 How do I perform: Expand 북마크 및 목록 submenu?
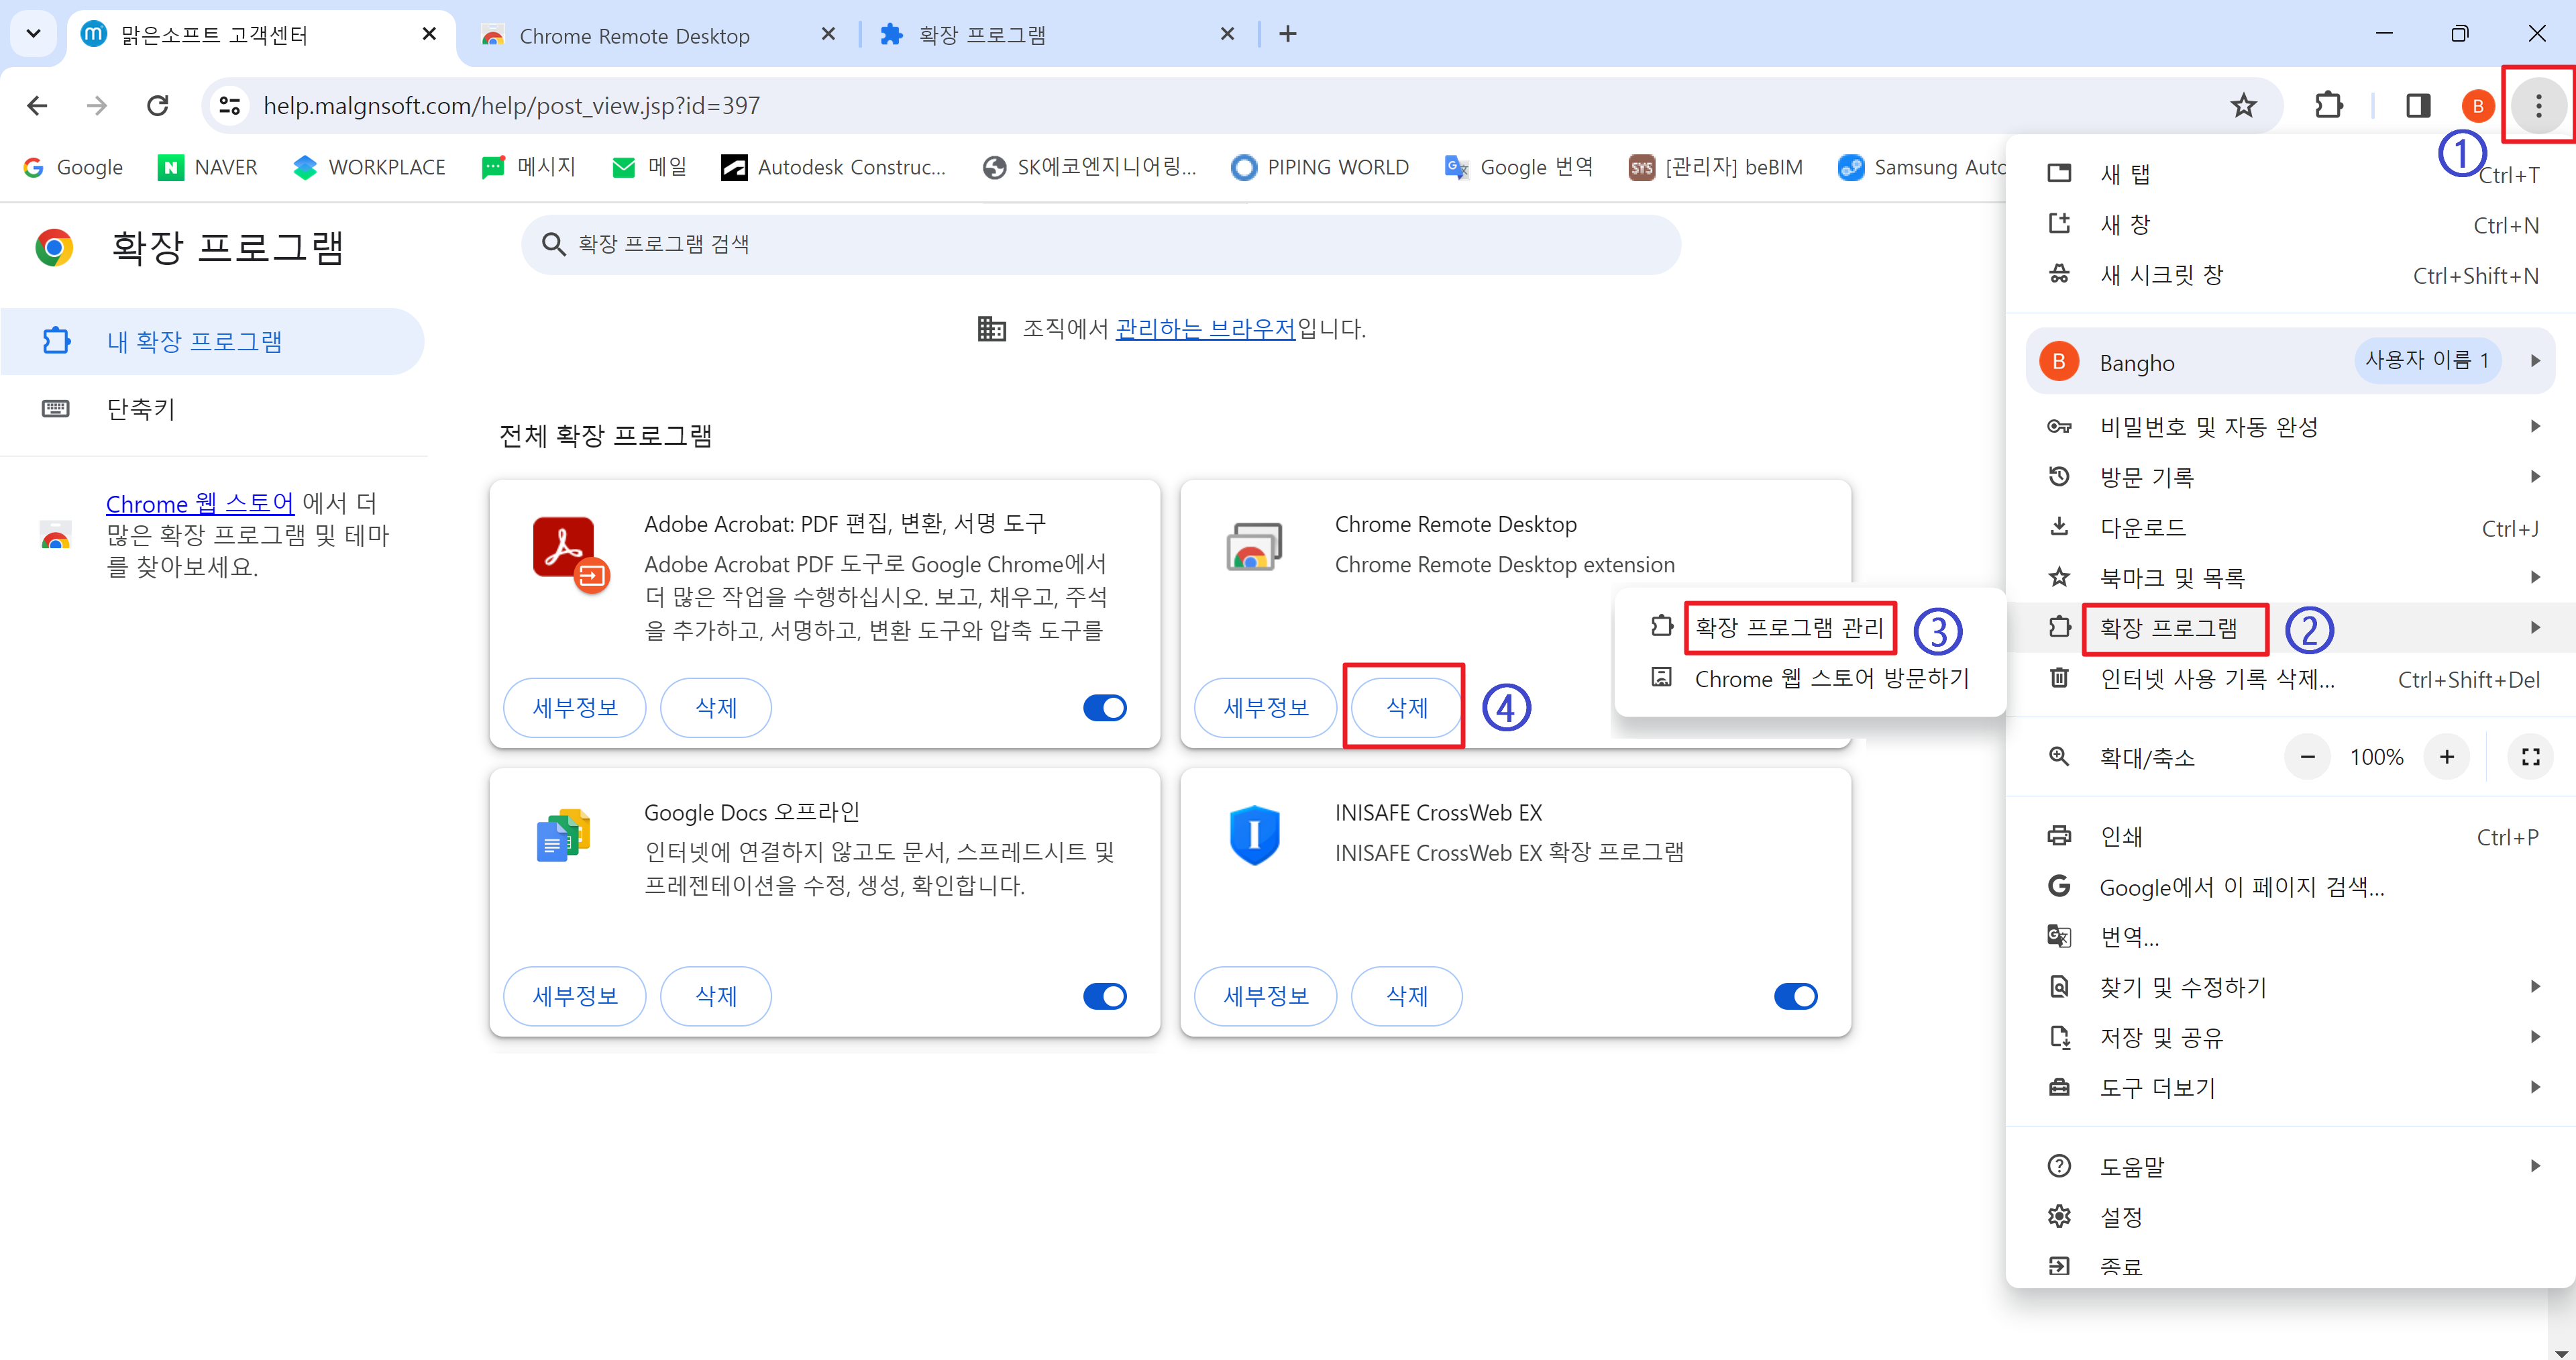point(2290,577)
